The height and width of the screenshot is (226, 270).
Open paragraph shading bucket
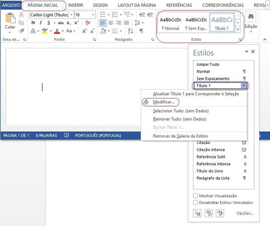point(103,31)
